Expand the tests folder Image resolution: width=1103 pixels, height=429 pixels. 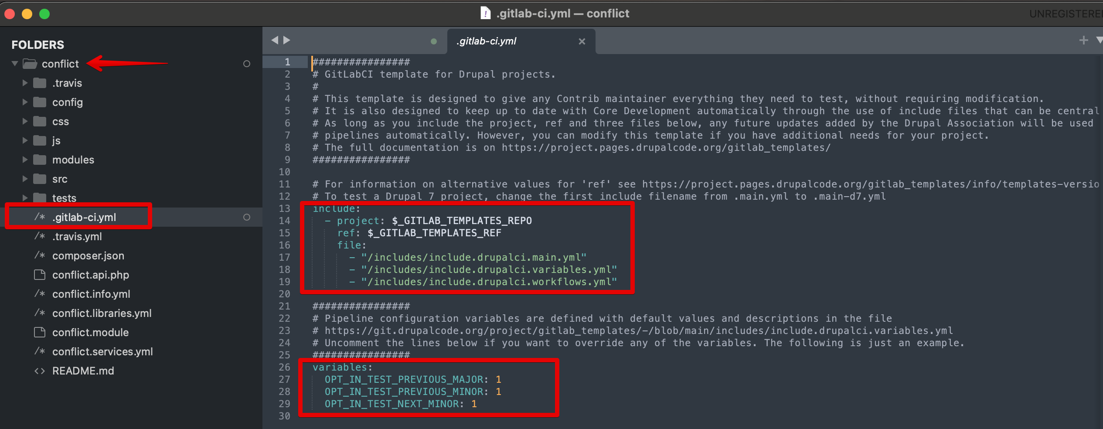click(x=25, y=198)
